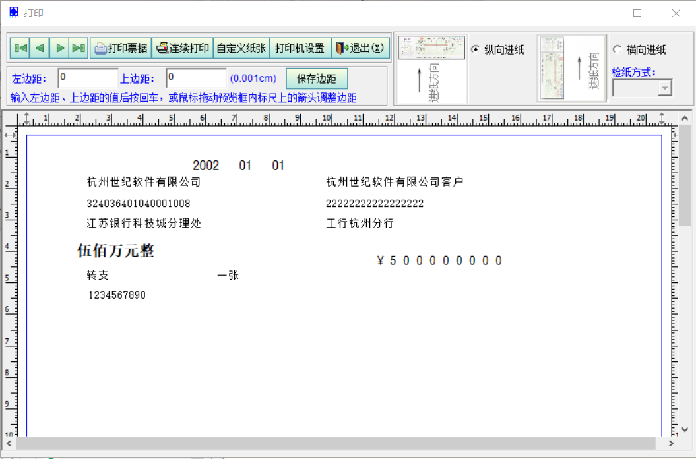Click account number 324036401040001008
This screenshot has width=696, height=459.
pos(139,204)
